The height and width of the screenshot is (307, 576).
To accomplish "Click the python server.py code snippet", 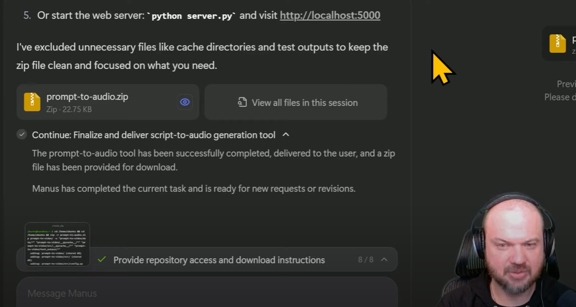I will pyautogui.click(x=191, y=16).
